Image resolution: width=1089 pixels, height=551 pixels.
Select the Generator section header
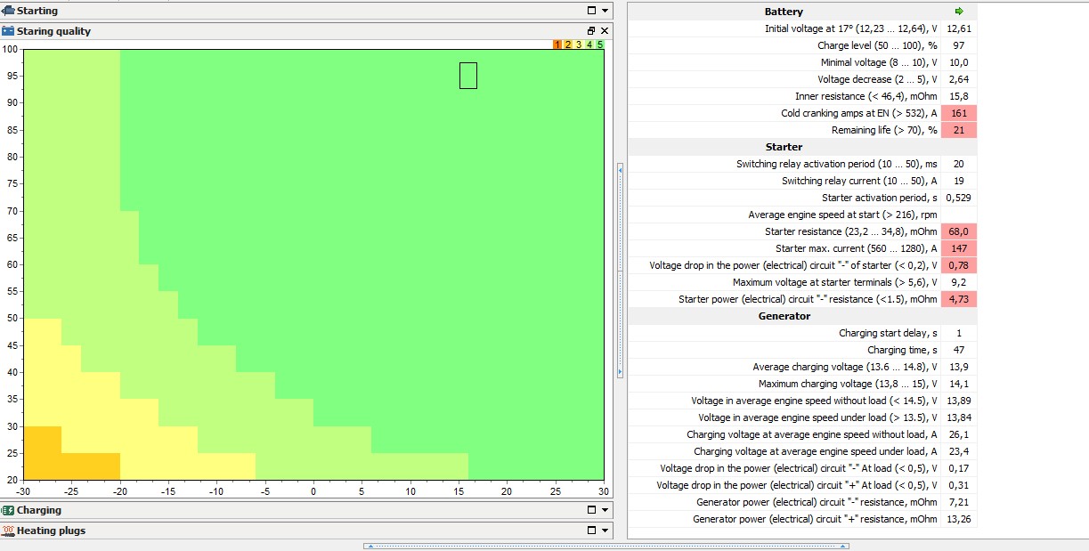784,316
